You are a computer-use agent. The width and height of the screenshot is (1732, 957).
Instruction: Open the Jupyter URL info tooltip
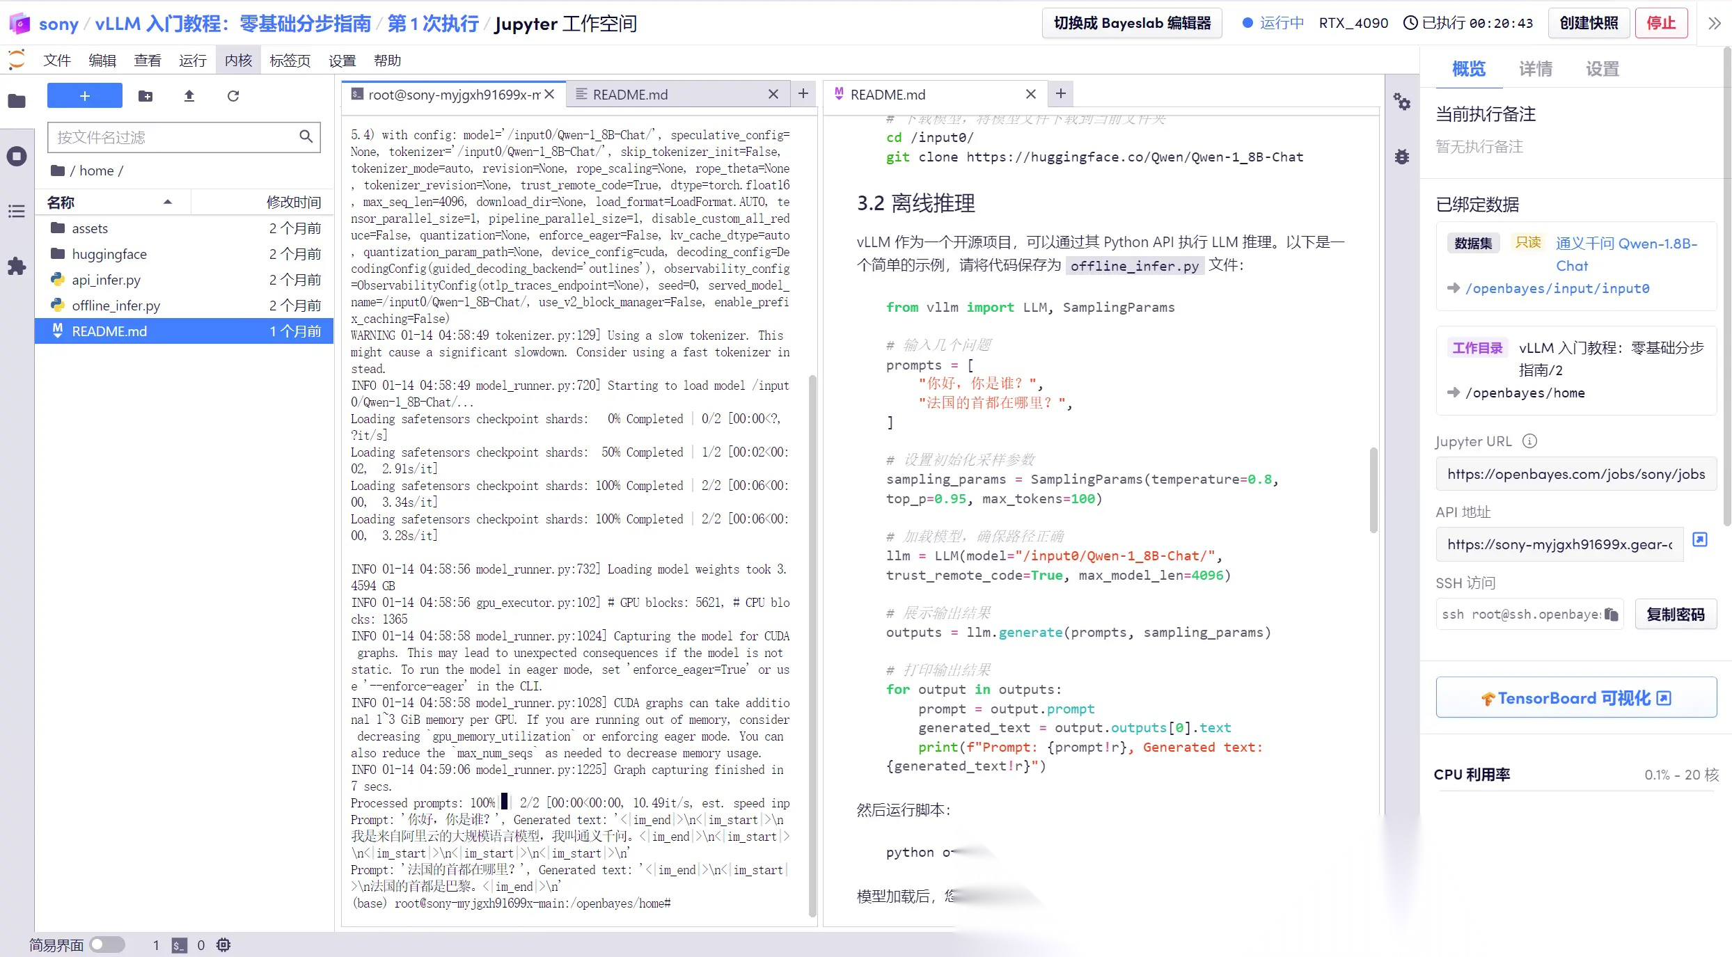tap(1529, 441)
